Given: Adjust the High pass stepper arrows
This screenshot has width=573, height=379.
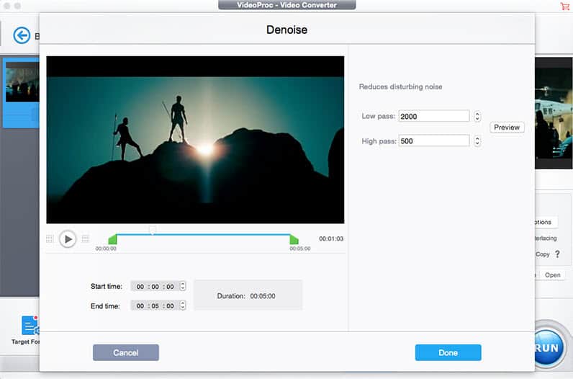Looking at the screenshot, I should [477, 141].
